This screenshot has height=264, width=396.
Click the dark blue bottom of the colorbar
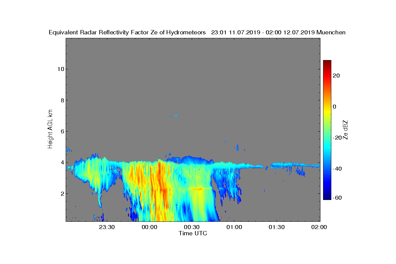[x=327, y=197]
